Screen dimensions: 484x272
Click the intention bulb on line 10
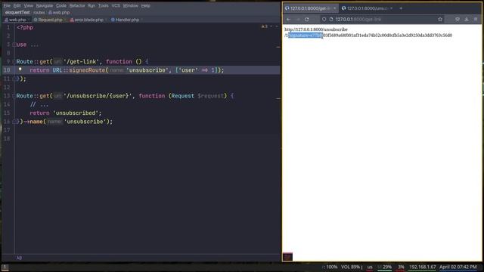pyautogui.click(x=20, y=70)
